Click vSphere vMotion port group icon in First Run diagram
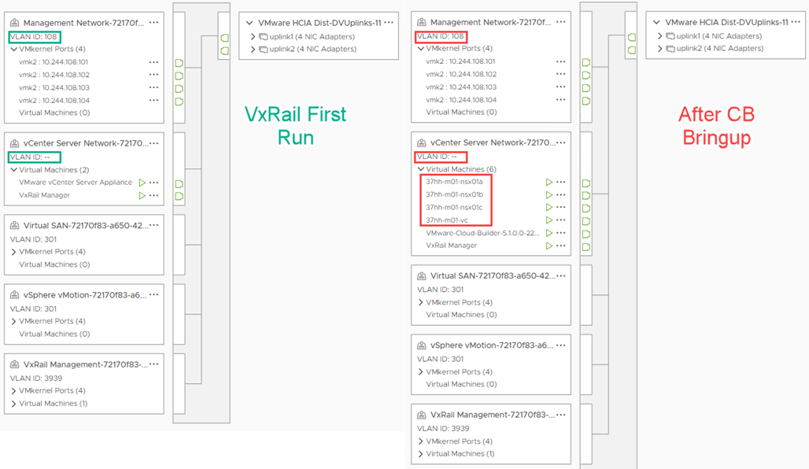This screenshot has width=809, height=469. [x=14, y=295]
